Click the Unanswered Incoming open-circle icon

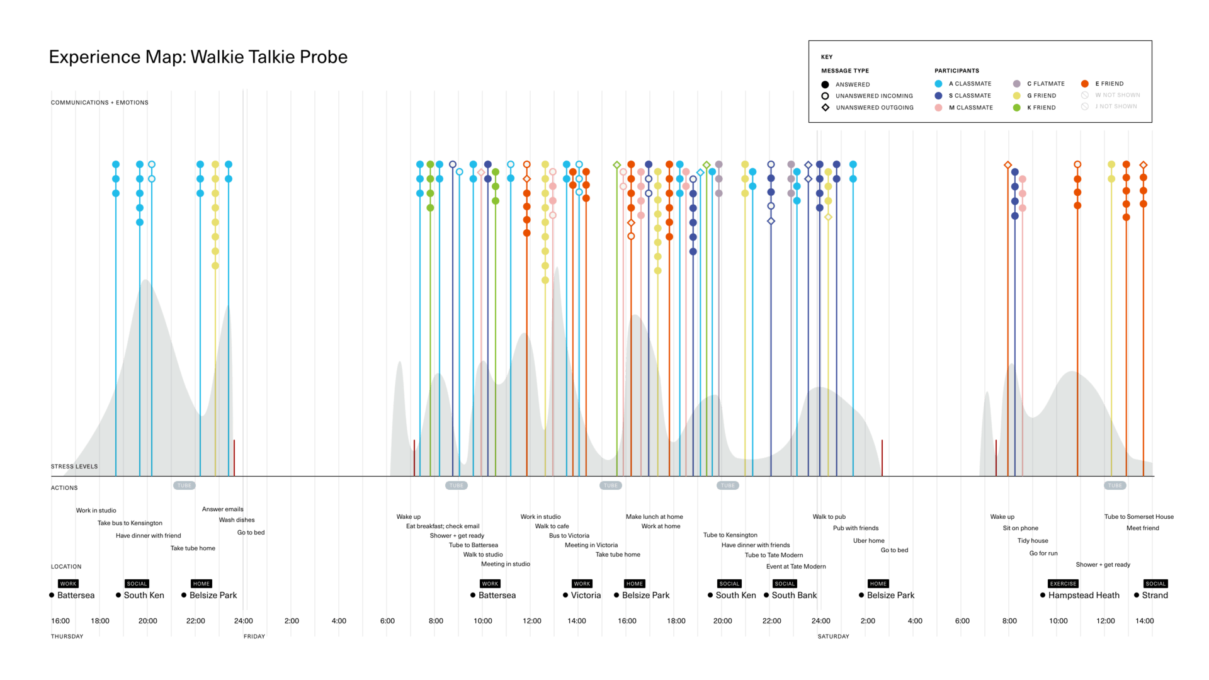pyautogui.click(x=825, y=96)
